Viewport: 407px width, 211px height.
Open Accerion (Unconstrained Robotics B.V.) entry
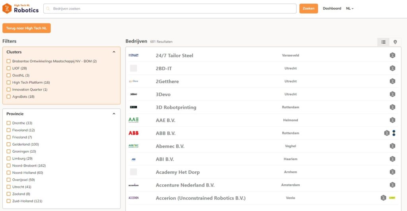coord(201,198)
